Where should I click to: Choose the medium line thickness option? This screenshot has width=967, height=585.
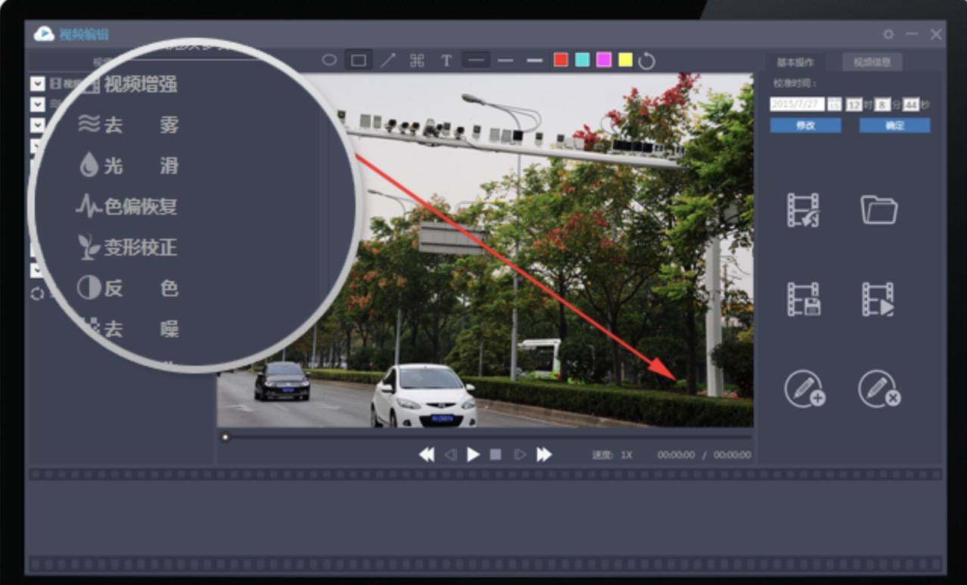point(505,60)
